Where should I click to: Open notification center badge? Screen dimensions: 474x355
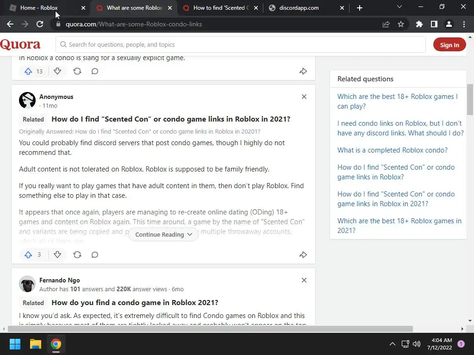point(461,344)
